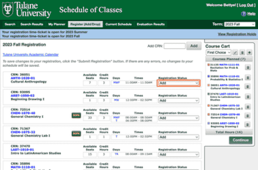Click the Help question mark icon
The width and height of the screenshot is (258, 170).
(244, 14)
